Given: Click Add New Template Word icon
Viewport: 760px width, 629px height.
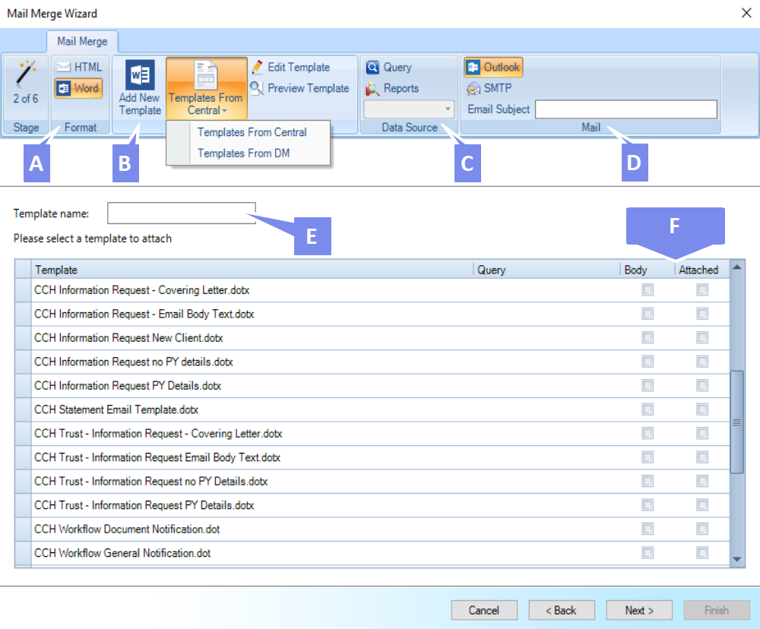Looking at the screenshot, I should point(140,74).
